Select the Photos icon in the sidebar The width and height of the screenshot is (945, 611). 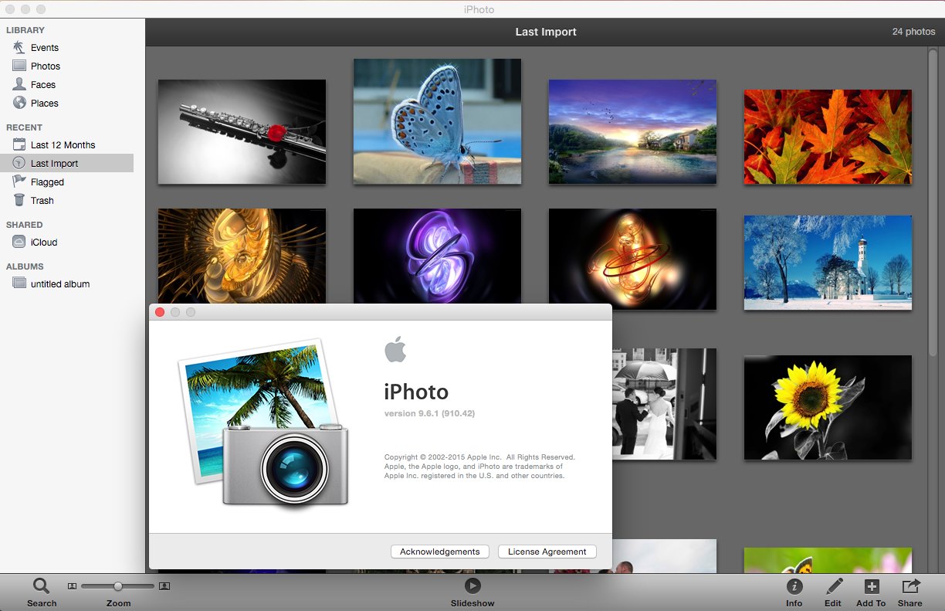click(19, 66)
